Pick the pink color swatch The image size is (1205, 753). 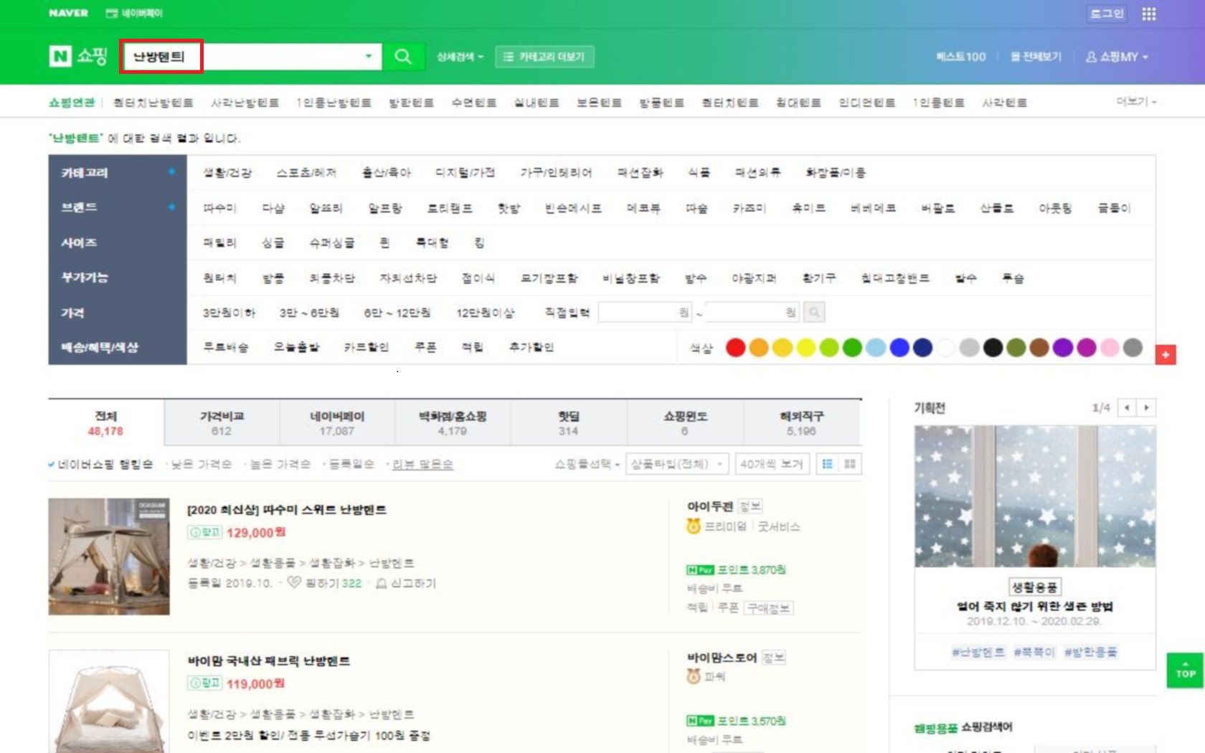(1110, 348)
